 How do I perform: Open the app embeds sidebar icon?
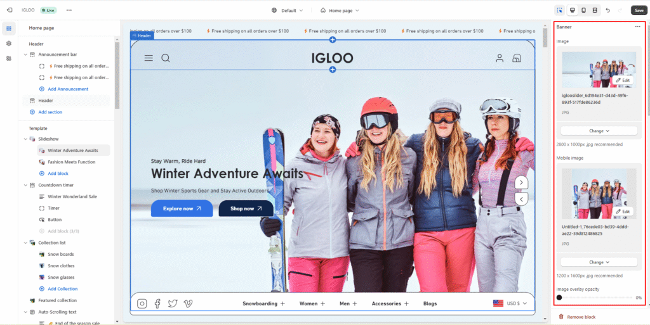tap(9, 58)
